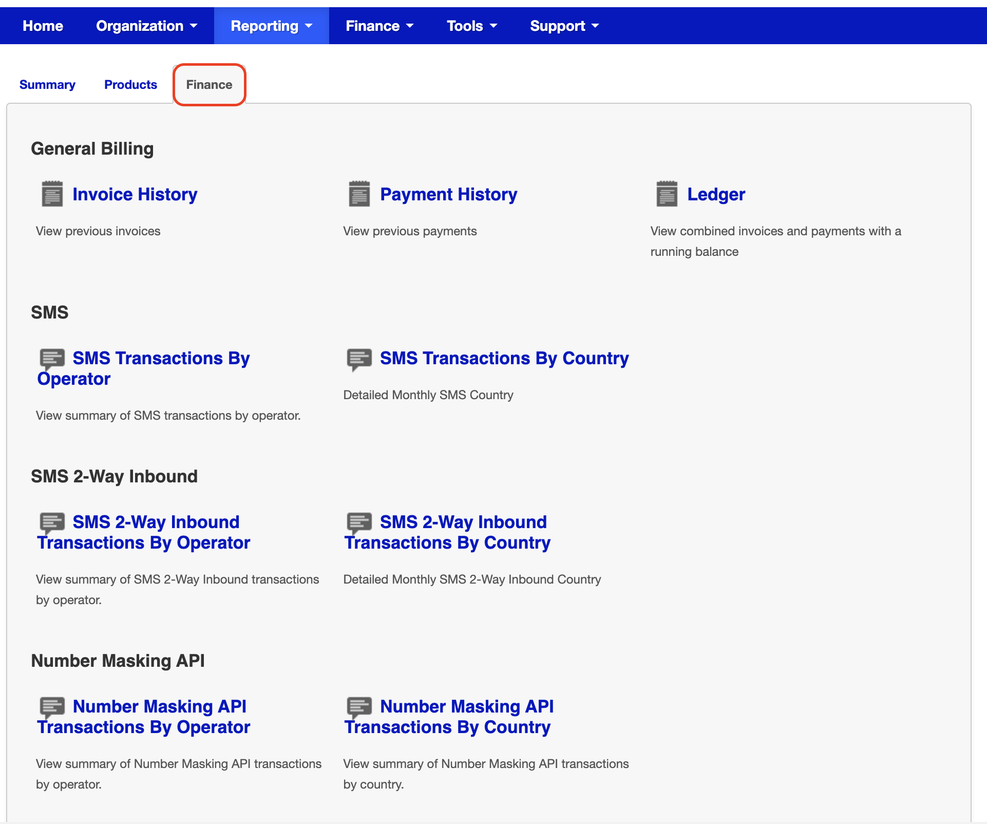This screenshot has height=824, width=987.
Task: Go to the Home page
Action: [43, 26]
